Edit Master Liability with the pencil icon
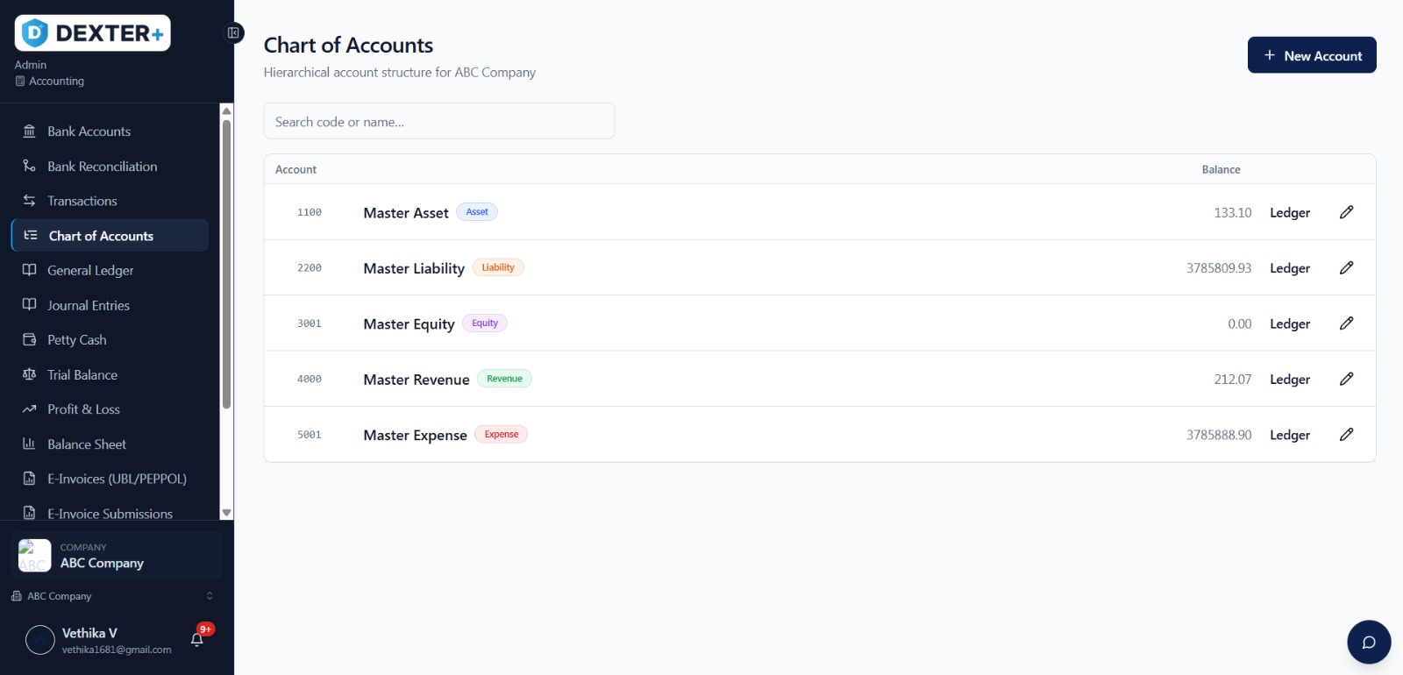Image resolution: width=1403 pixels, height=675 pixels. [x=1347, y=267]
